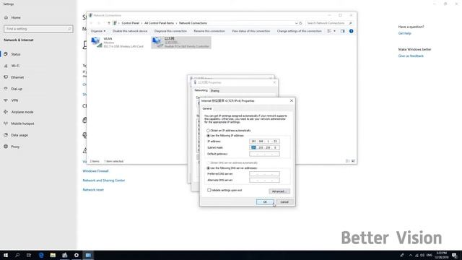462x260 pixels.
Task: Click View status of this connection
Action: [x=250, y=31]
